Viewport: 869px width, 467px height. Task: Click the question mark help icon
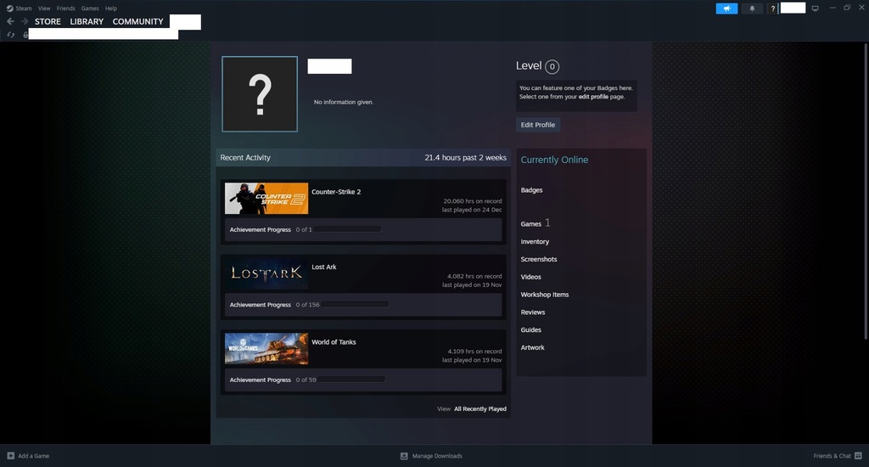[x=772, y=8]
